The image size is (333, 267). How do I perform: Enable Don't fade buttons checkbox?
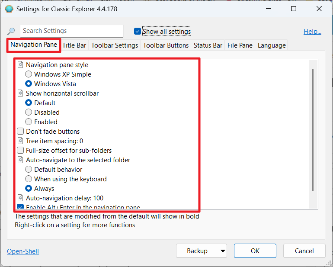20,131
